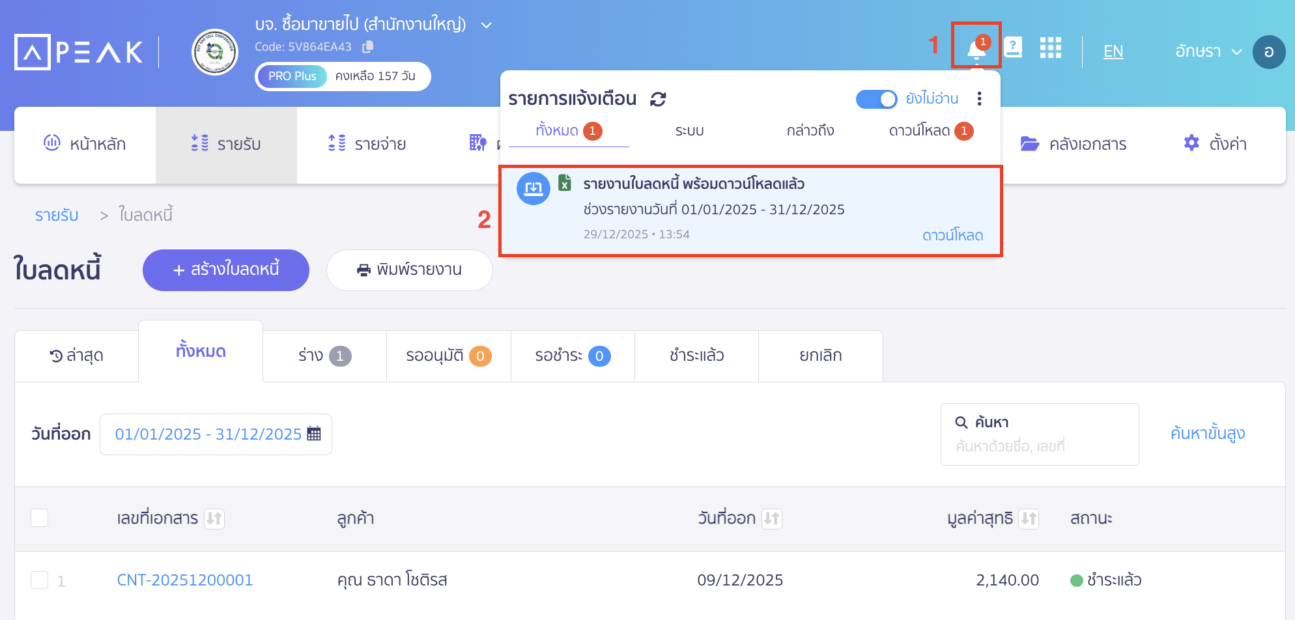Screen dimensions: 1295x620
Task: Open the calendar icon on the date range
Action: click(314, 434)
